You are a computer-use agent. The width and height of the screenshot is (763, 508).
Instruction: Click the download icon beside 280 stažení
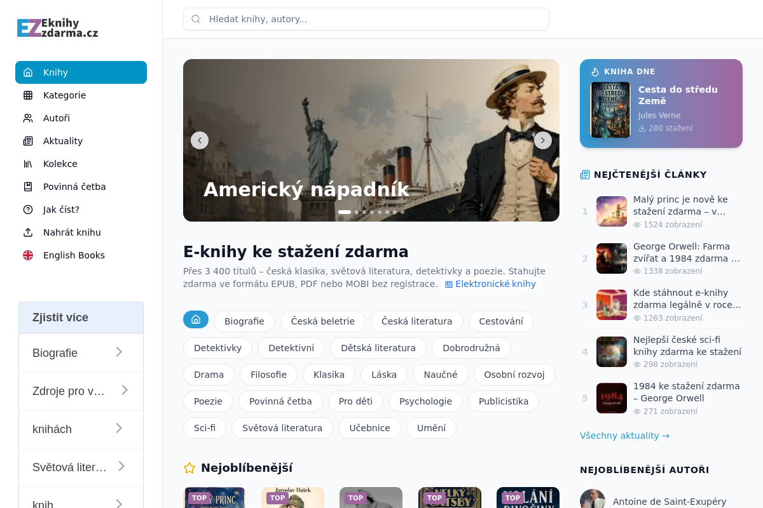pos(642,128)
